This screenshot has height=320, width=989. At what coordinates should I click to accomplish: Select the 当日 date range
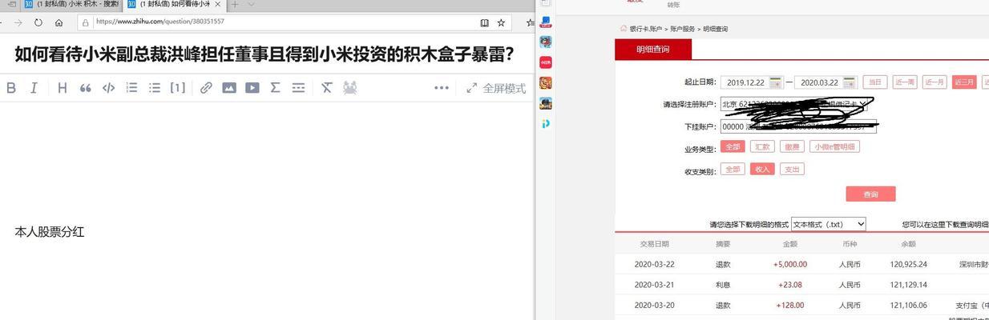(875, 82)
